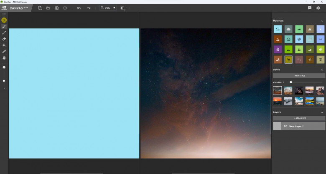Select the Brush tool

4,26
